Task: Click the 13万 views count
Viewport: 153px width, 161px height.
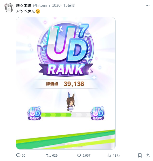Action: [x=116, y=156]
